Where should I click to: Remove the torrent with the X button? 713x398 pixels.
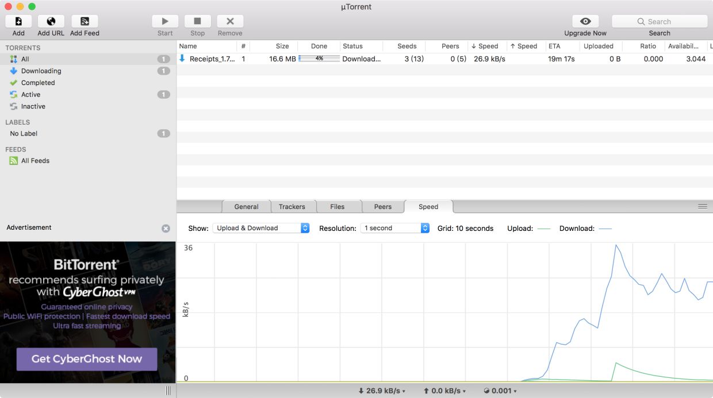[x=230, y=21]
